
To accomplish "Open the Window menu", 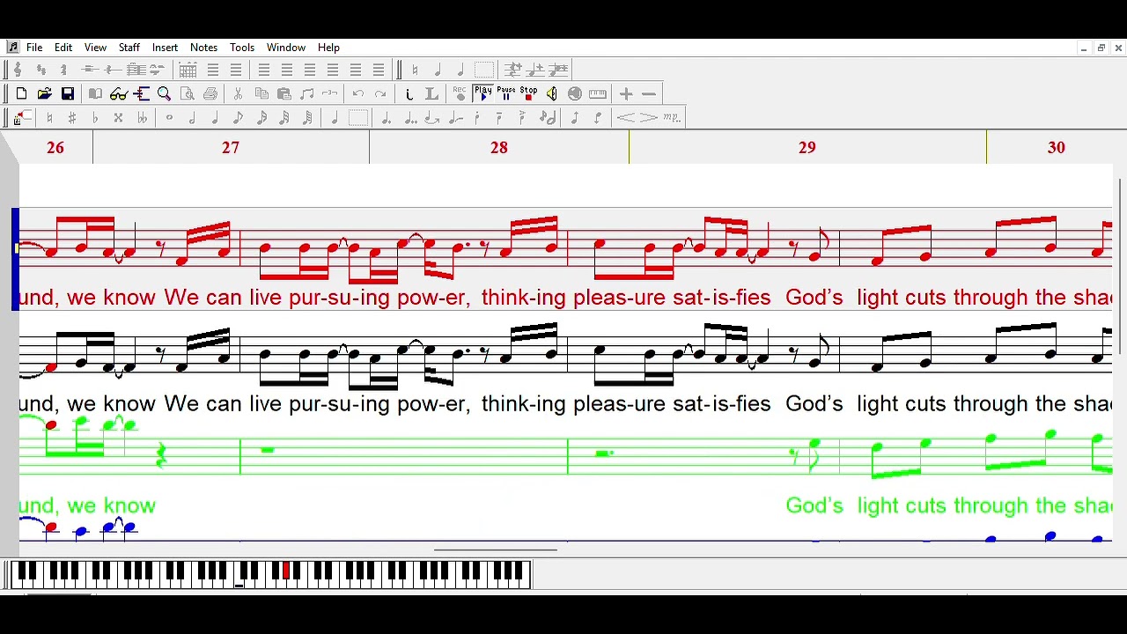I will coord(286,48).
